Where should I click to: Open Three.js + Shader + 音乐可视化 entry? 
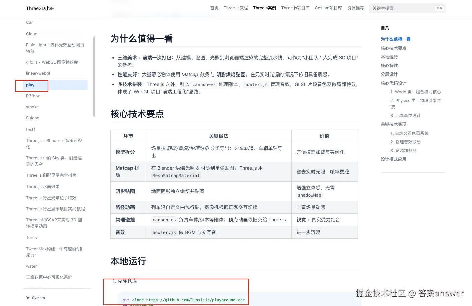click(x=54, y=144)
